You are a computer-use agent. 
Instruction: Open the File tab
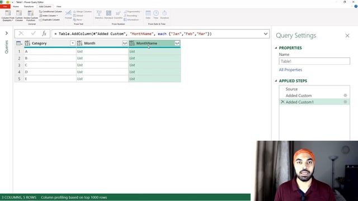click(x=5, y=6)
